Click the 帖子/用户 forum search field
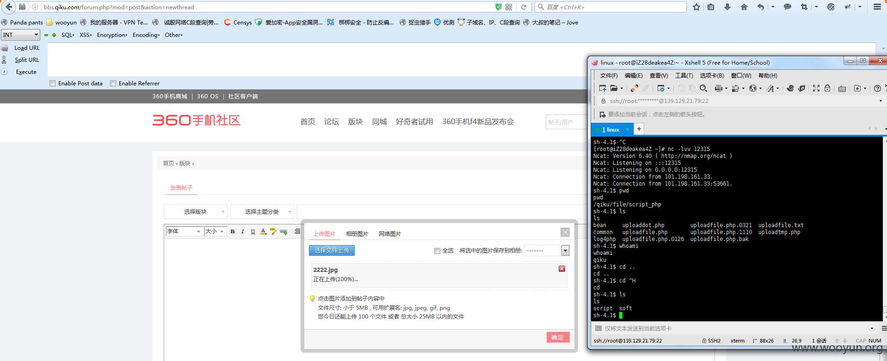Viewport: 887px width, 361px height. coord(567,122)
